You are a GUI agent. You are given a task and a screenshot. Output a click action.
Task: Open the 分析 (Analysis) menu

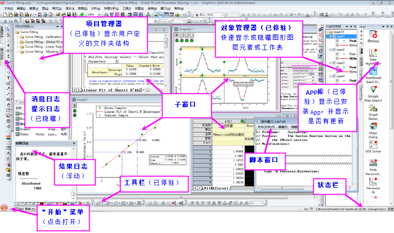[96, 8]
